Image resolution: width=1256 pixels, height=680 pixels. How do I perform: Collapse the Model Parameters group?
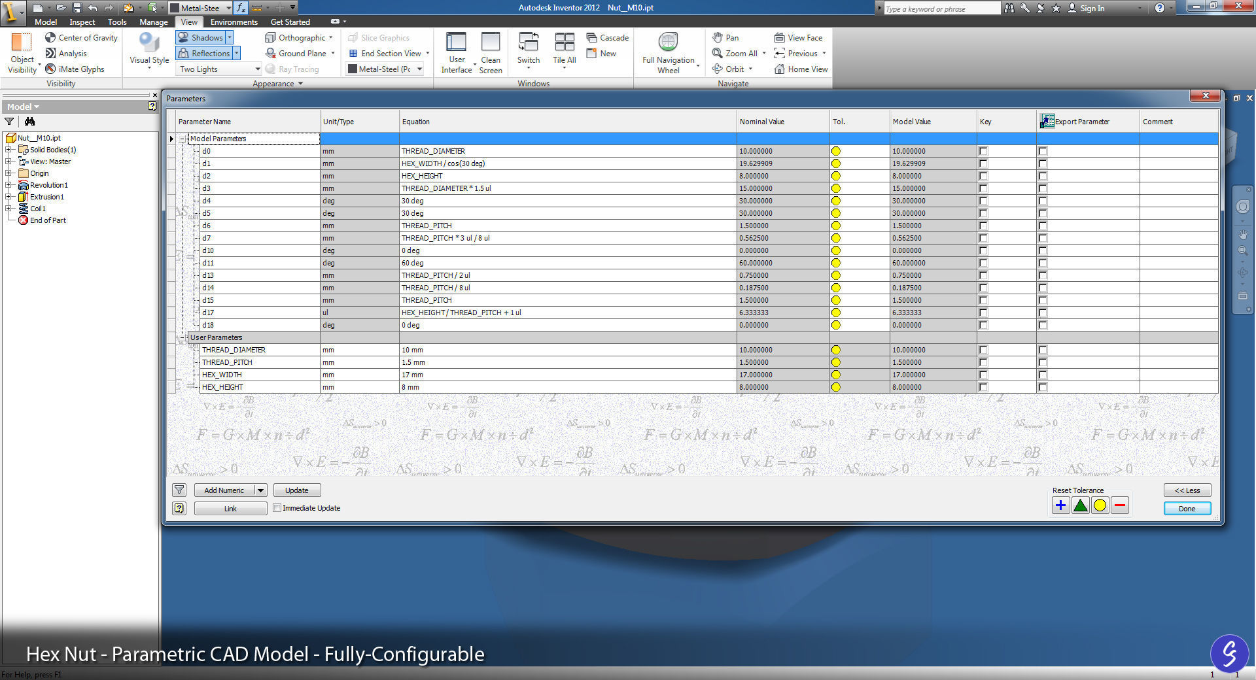(x=183, y=139)
